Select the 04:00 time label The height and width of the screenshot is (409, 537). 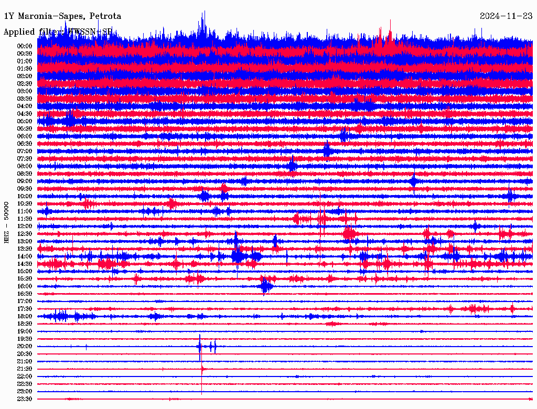tap(25, 106)
